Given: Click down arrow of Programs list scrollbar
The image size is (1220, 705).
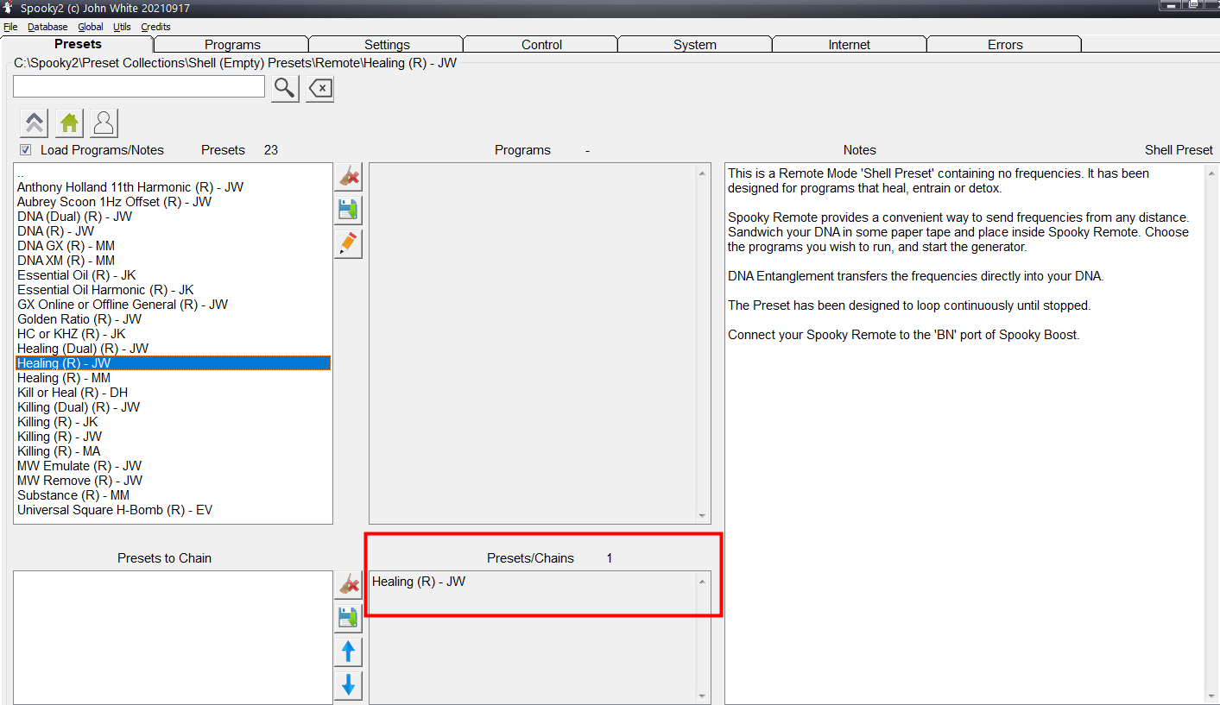Looking at the screenshot, I should (x=701, y=516).
